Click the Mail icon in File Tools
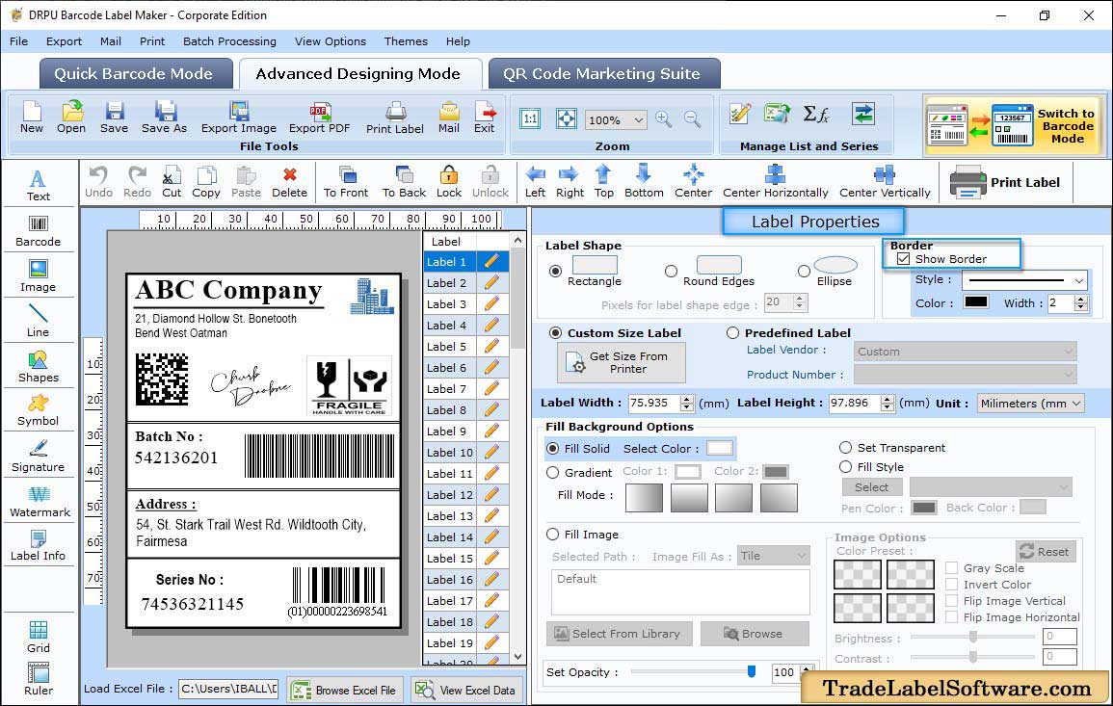This screenshot has width=1113, height=706. tap(449, 118)
